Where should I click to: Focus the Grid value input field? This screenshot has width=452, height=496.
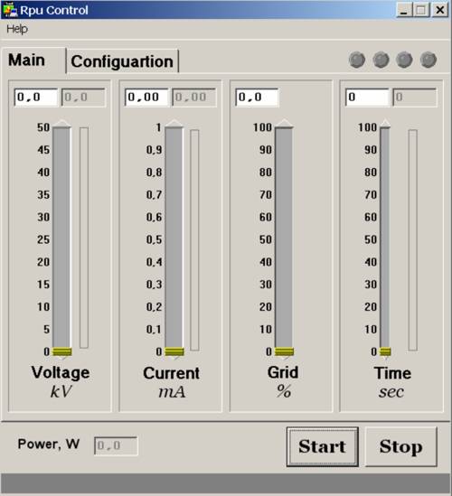coord(257,97)
